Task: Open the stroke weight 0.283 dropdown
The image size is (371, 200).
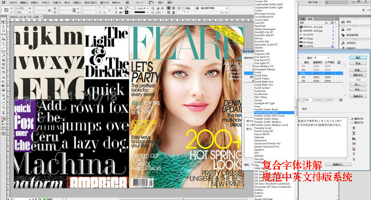Action: (147, 8)
